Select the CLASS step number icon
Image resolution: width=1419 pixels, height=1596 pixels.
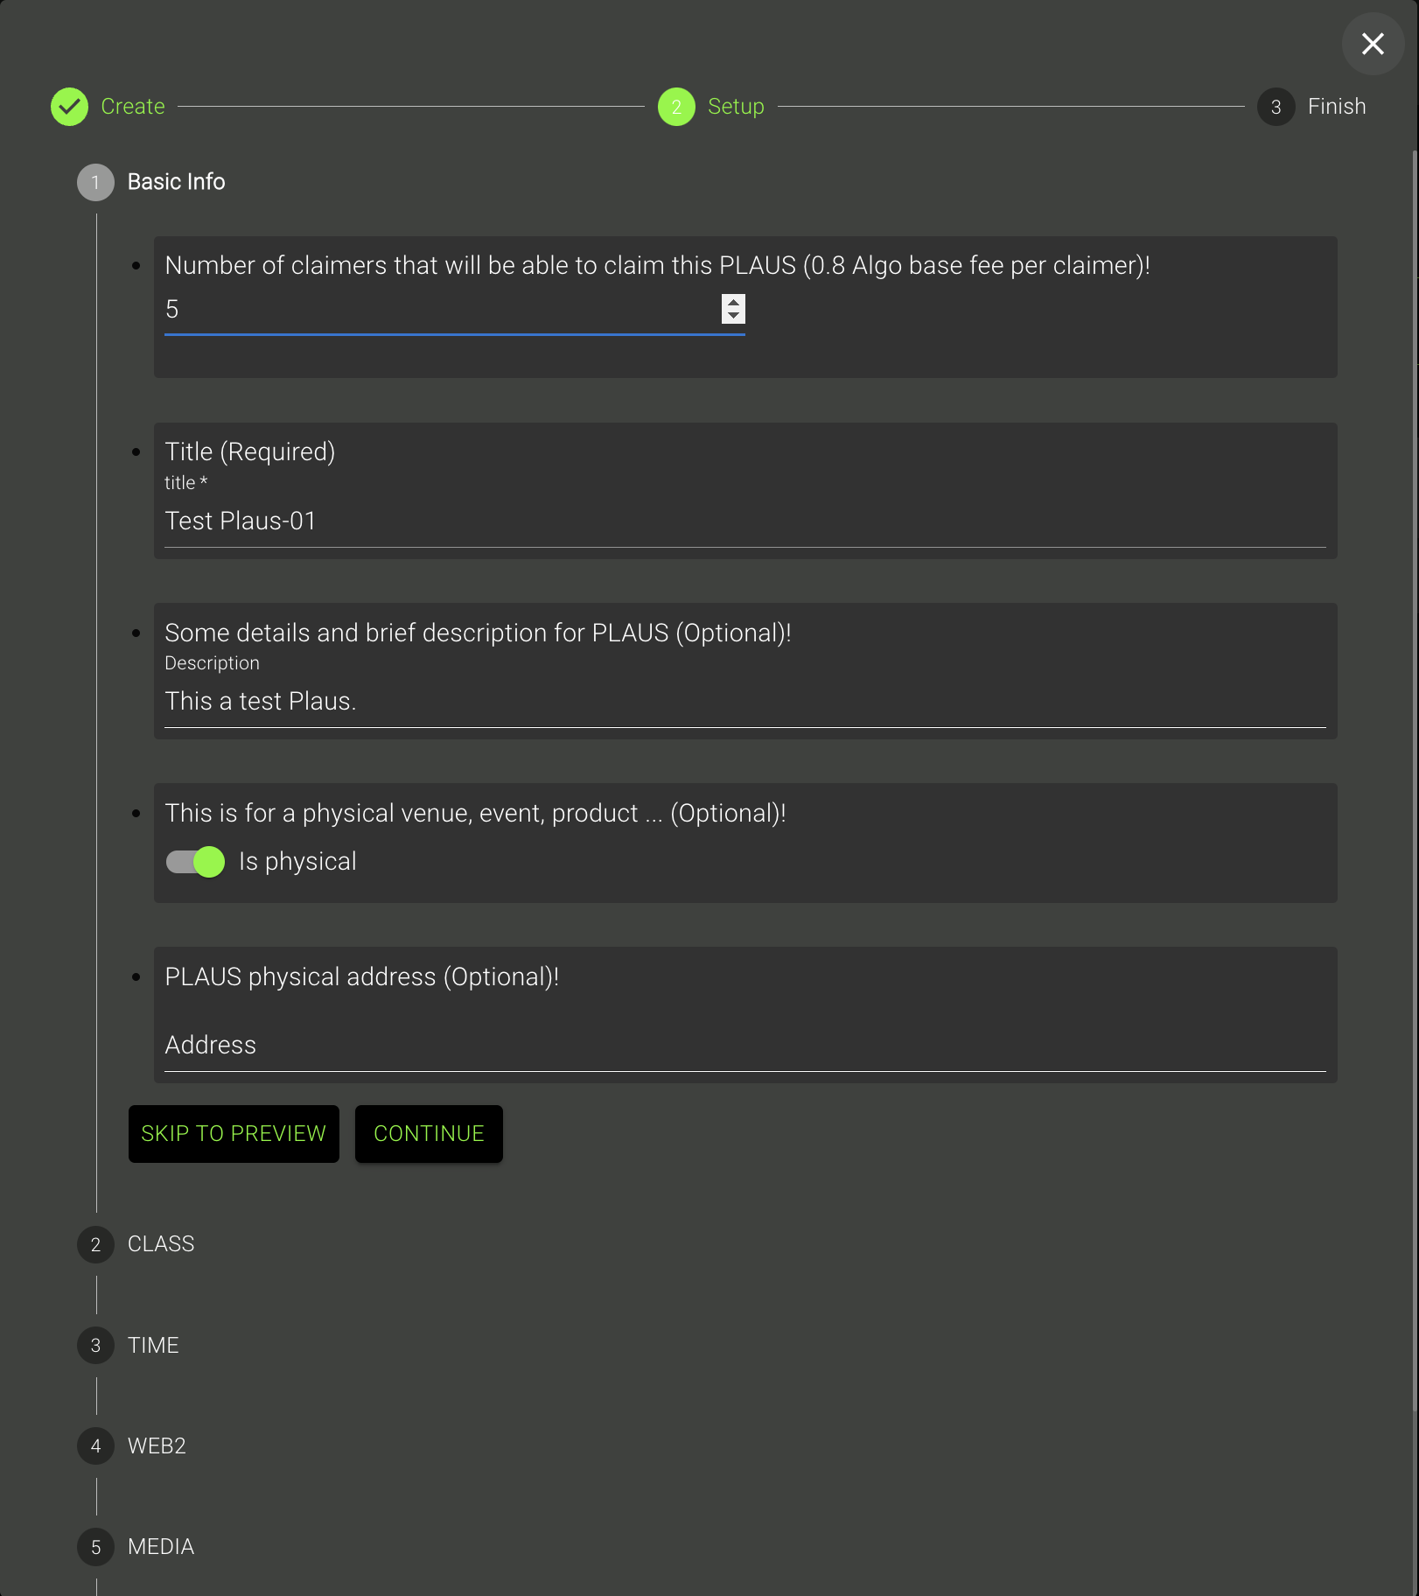pyautogui.click(x=95, y=1244)
